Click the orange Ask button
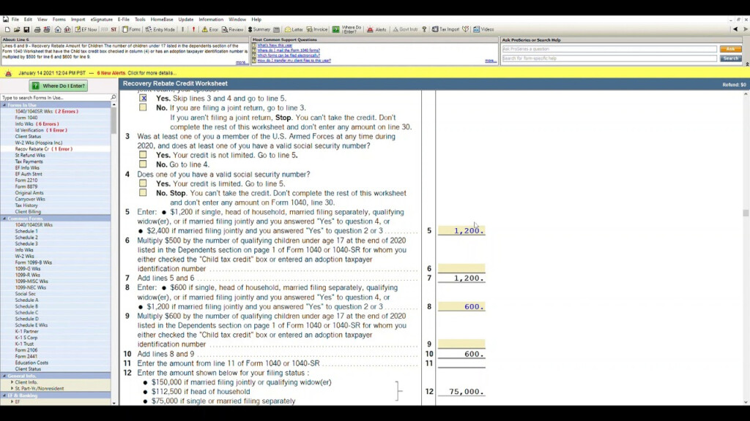 [730, 49]
